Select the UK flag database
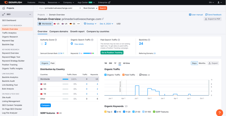 coord(64,24)
